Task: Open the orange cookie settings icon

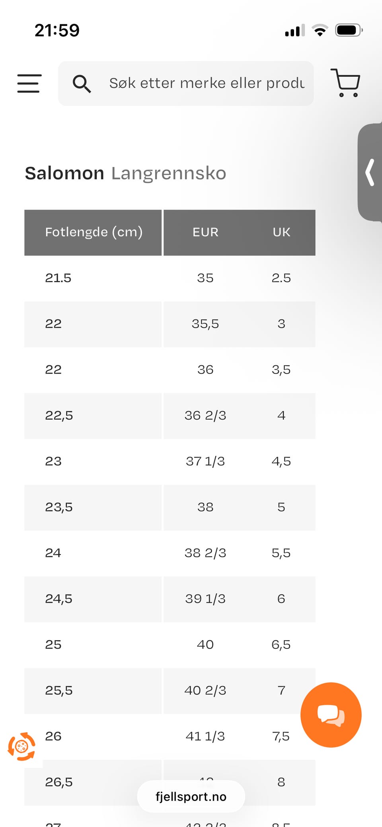Action: 21,747
